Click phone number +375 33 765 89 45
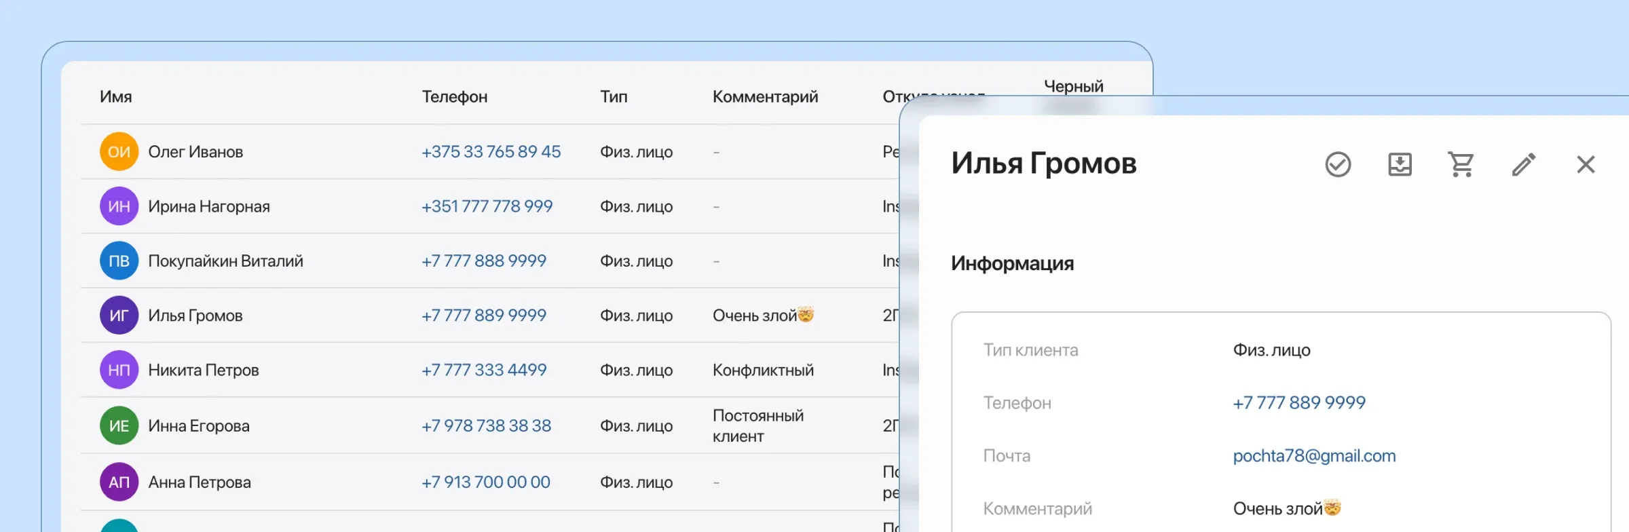 click(491, 151)
